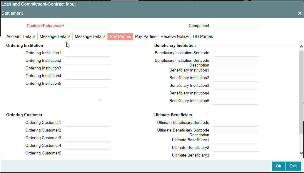This screenshot has height=173, width=304.
Task: Open the Account Details tab
Action: pyautogui.click(x=21, y=36)
